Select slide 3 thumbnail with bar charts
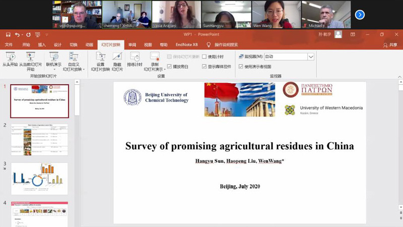The image size is (403, 227). (39, 178)
